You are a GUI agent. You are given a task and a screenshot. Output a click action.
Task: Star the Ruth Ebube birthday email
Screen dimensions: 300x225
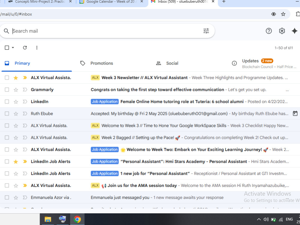click(16, 114)
